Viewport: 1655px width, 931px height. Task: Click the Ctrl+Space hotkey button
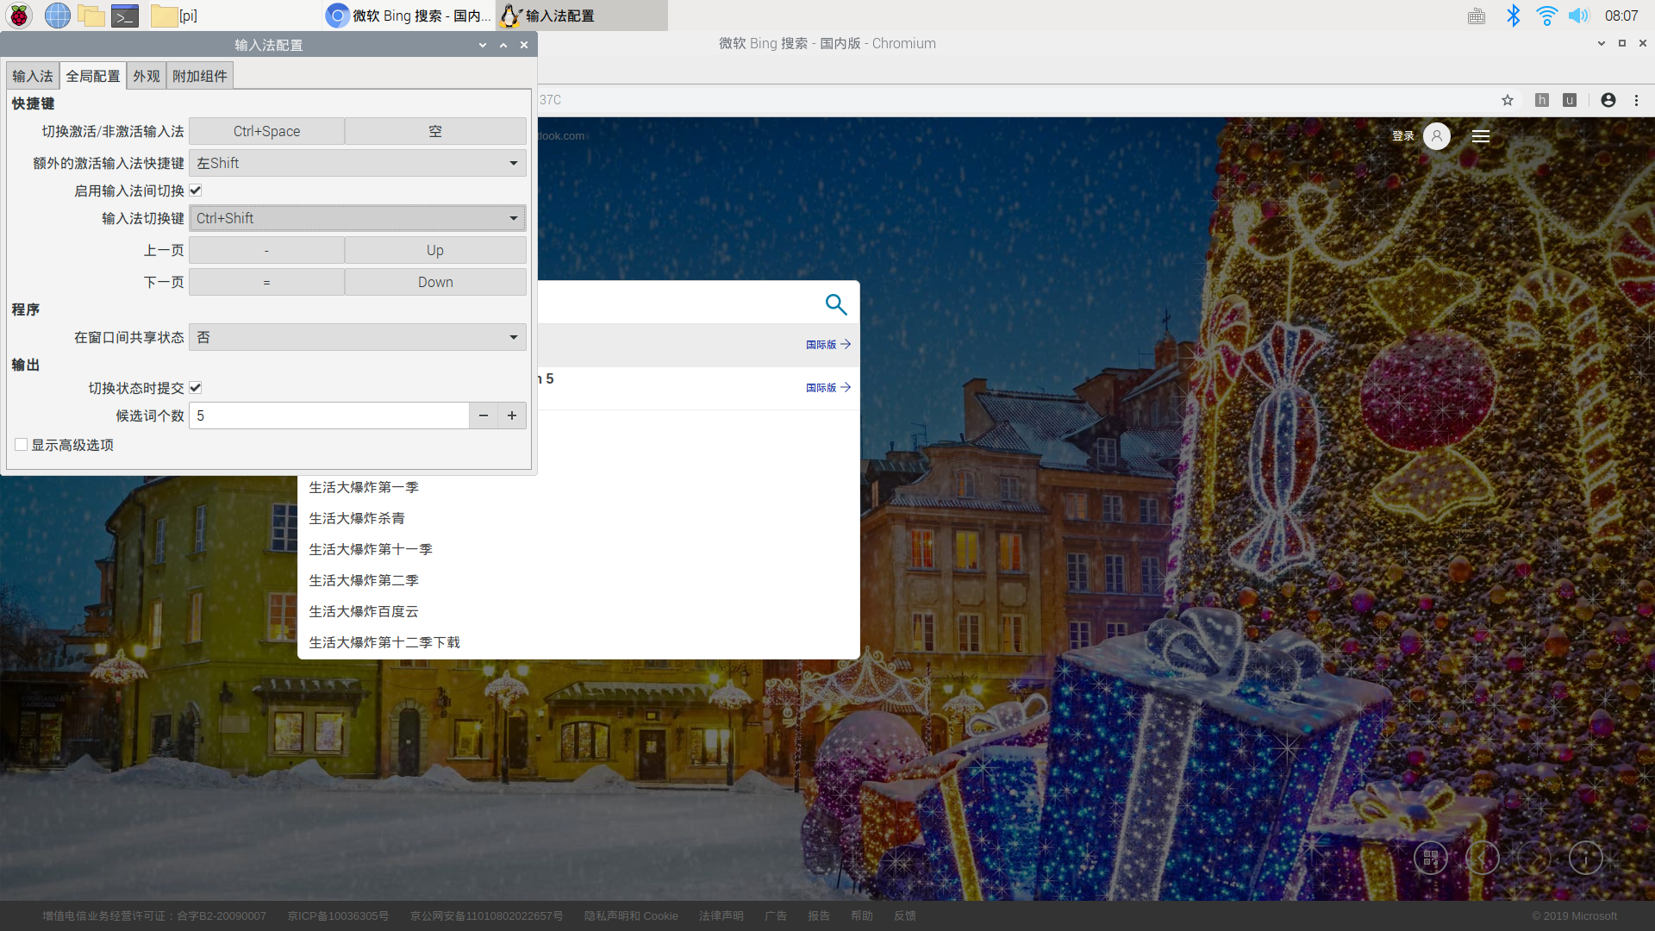[266, 131]
